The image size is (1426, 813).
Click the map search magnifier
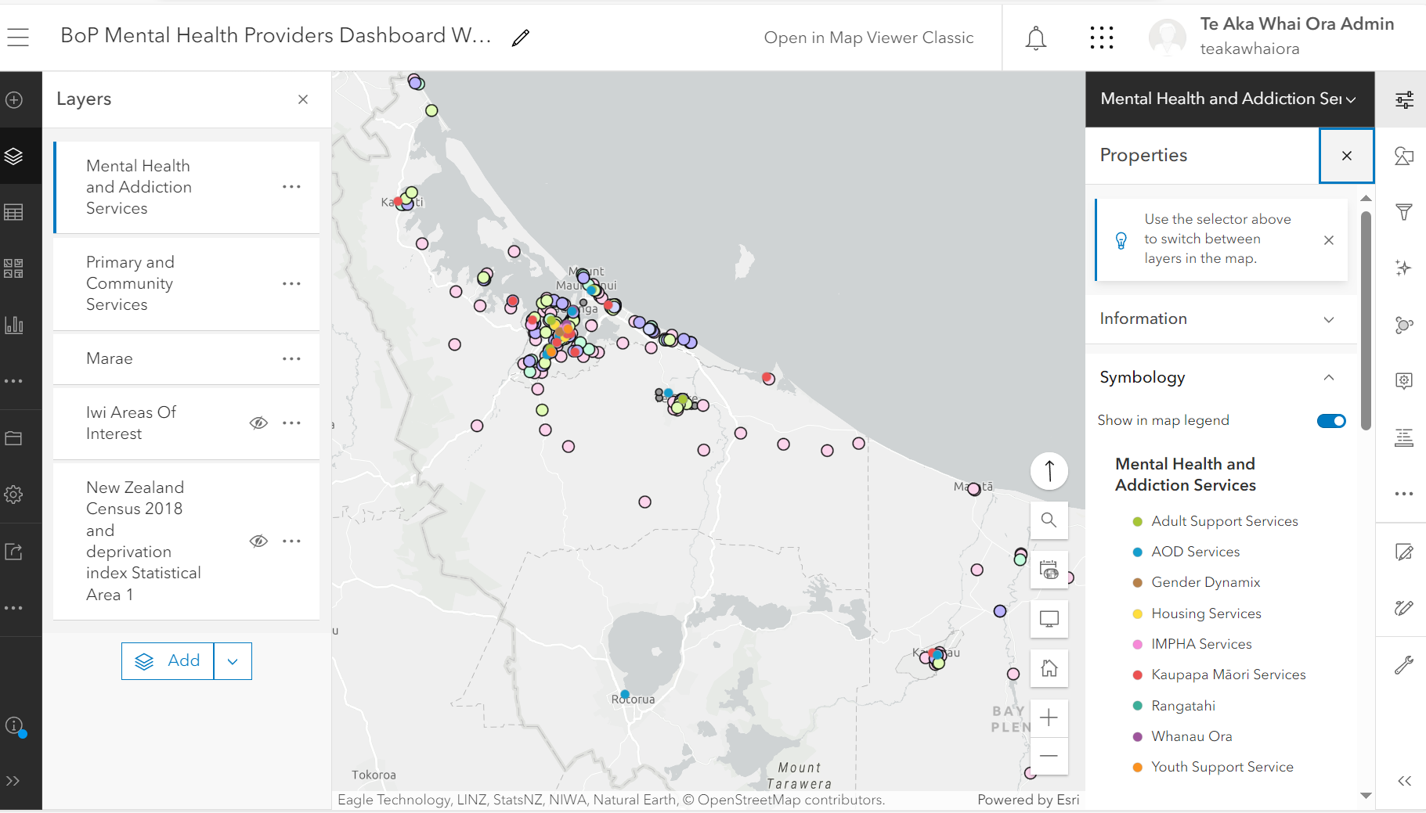point(1049,520)
